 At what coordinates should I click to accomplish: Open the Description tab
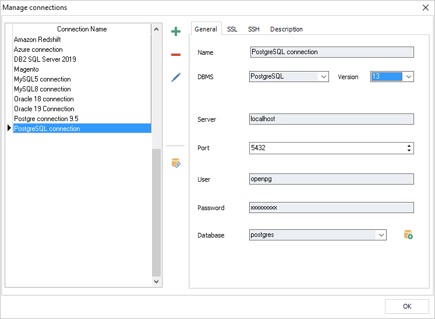tap(287, 29)
